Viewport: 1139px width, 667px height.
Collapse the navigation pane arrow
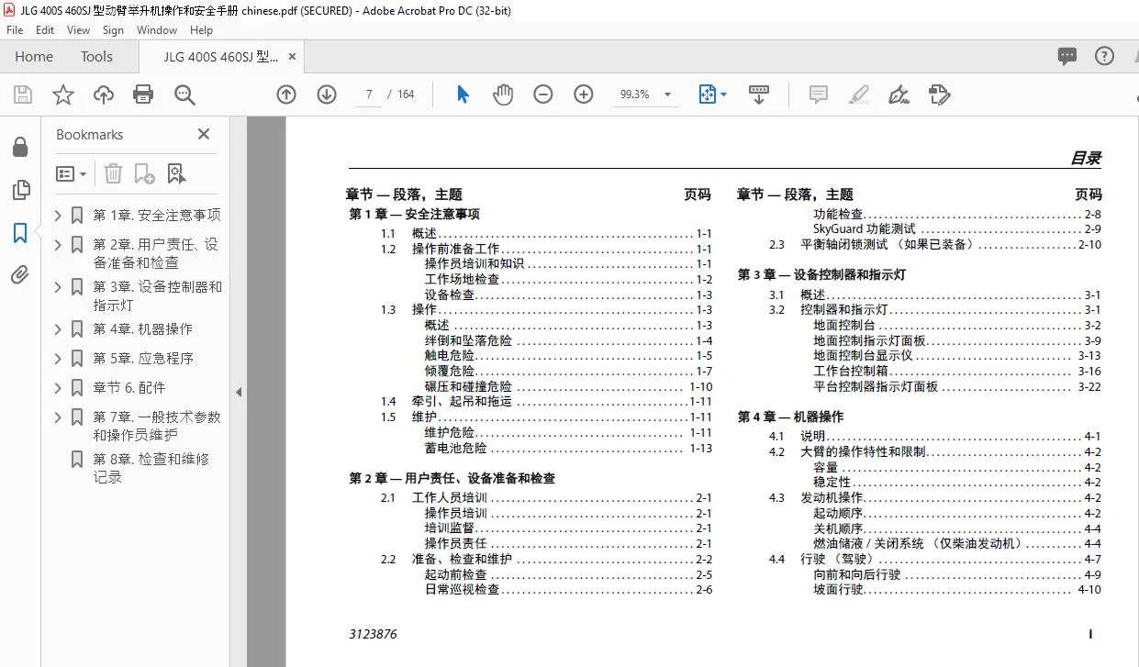pos(239,392)
